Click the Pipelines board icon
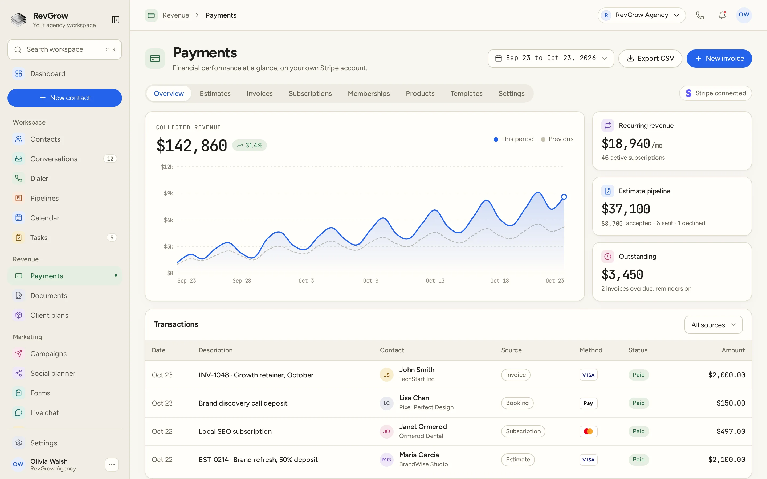This screenshot has height=479, width=767. tap(19, 198)
